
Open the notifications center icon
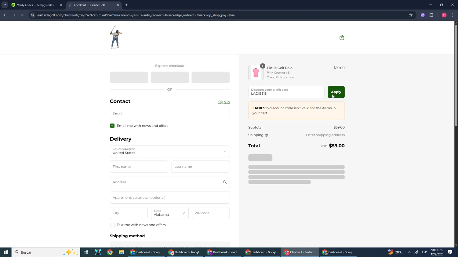click(450, 252)
